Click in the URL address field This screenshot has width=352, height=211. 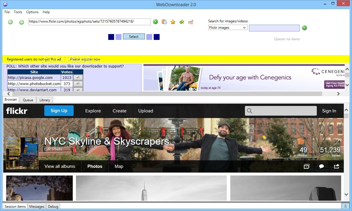[89, 22]
